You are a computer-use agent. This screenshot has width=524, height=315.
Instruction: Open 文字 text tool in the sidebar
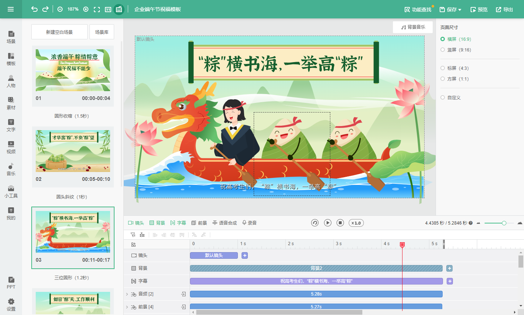point(11,125)
